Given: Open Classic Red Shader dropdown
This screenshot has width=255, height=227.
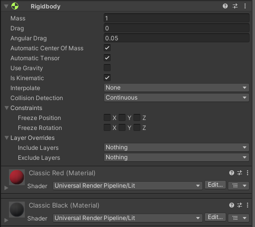Looking at the screenshot, I should (127, 186).
